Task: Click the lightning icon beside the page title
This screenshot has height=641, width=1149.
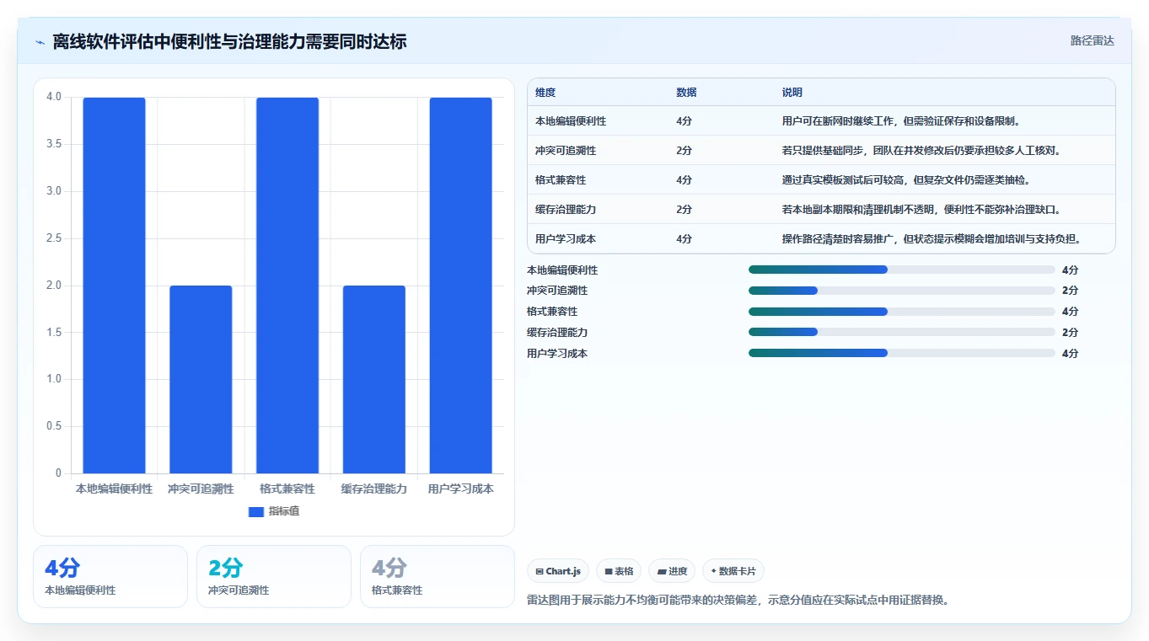Action: 40,41
